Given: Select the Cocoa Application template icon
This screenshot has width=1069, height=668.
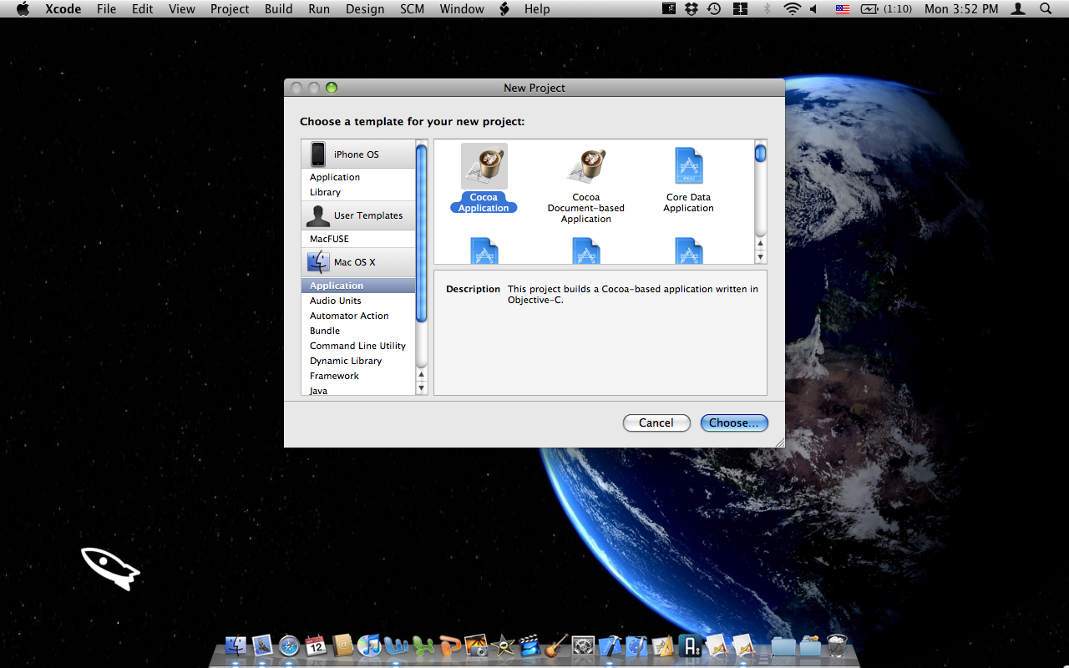Looking at the screenshot, I should point(484,166).
